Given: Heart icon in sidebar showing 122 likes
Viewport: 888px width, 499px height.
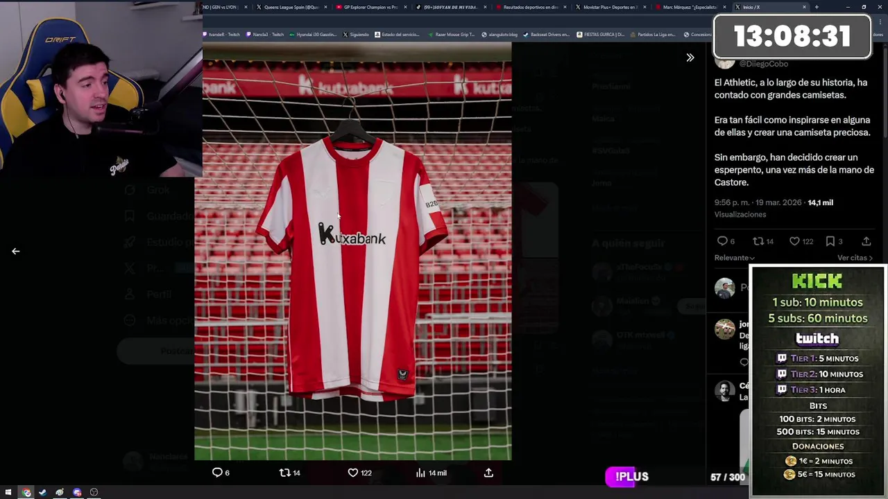Looking at the screenshot, I should [x=794, y=241].
